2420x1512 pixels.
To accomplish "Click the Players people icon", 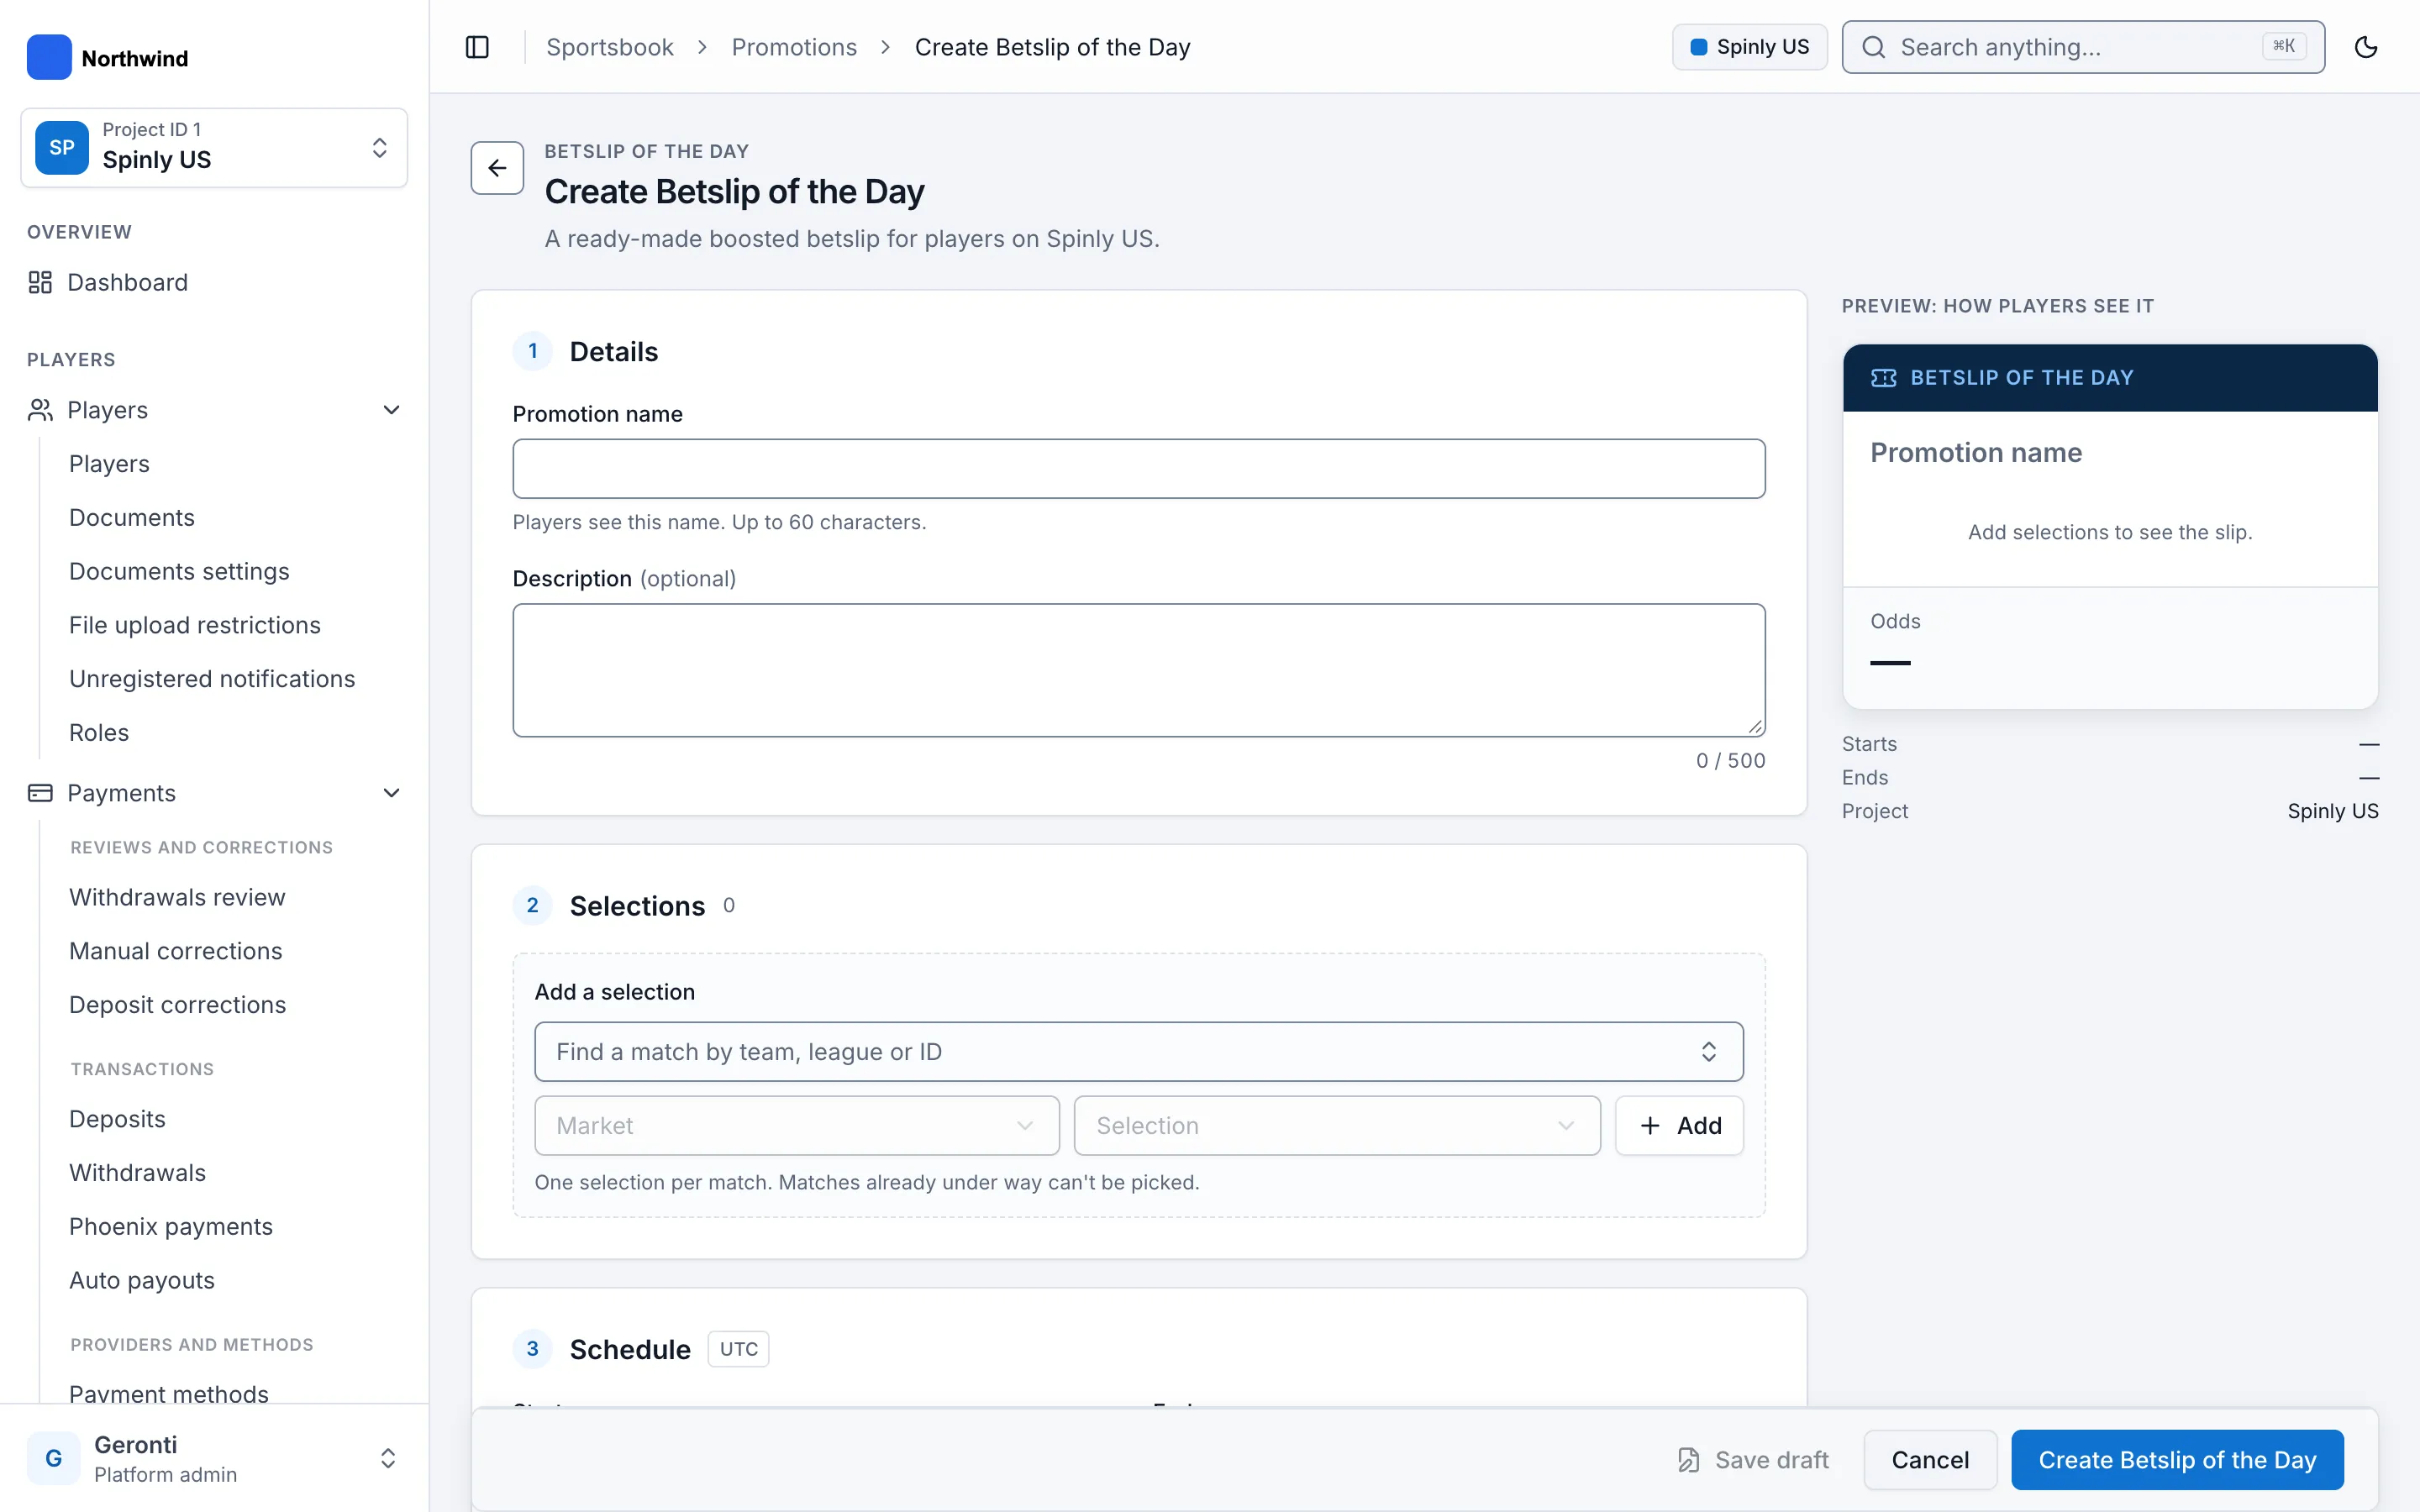I will tap(40, 410).
